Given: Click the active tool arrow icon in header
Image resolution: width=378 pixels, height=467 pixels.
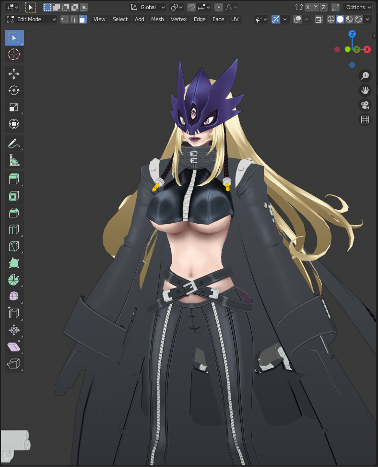Looking at the screenshot, I should [31, 7].
